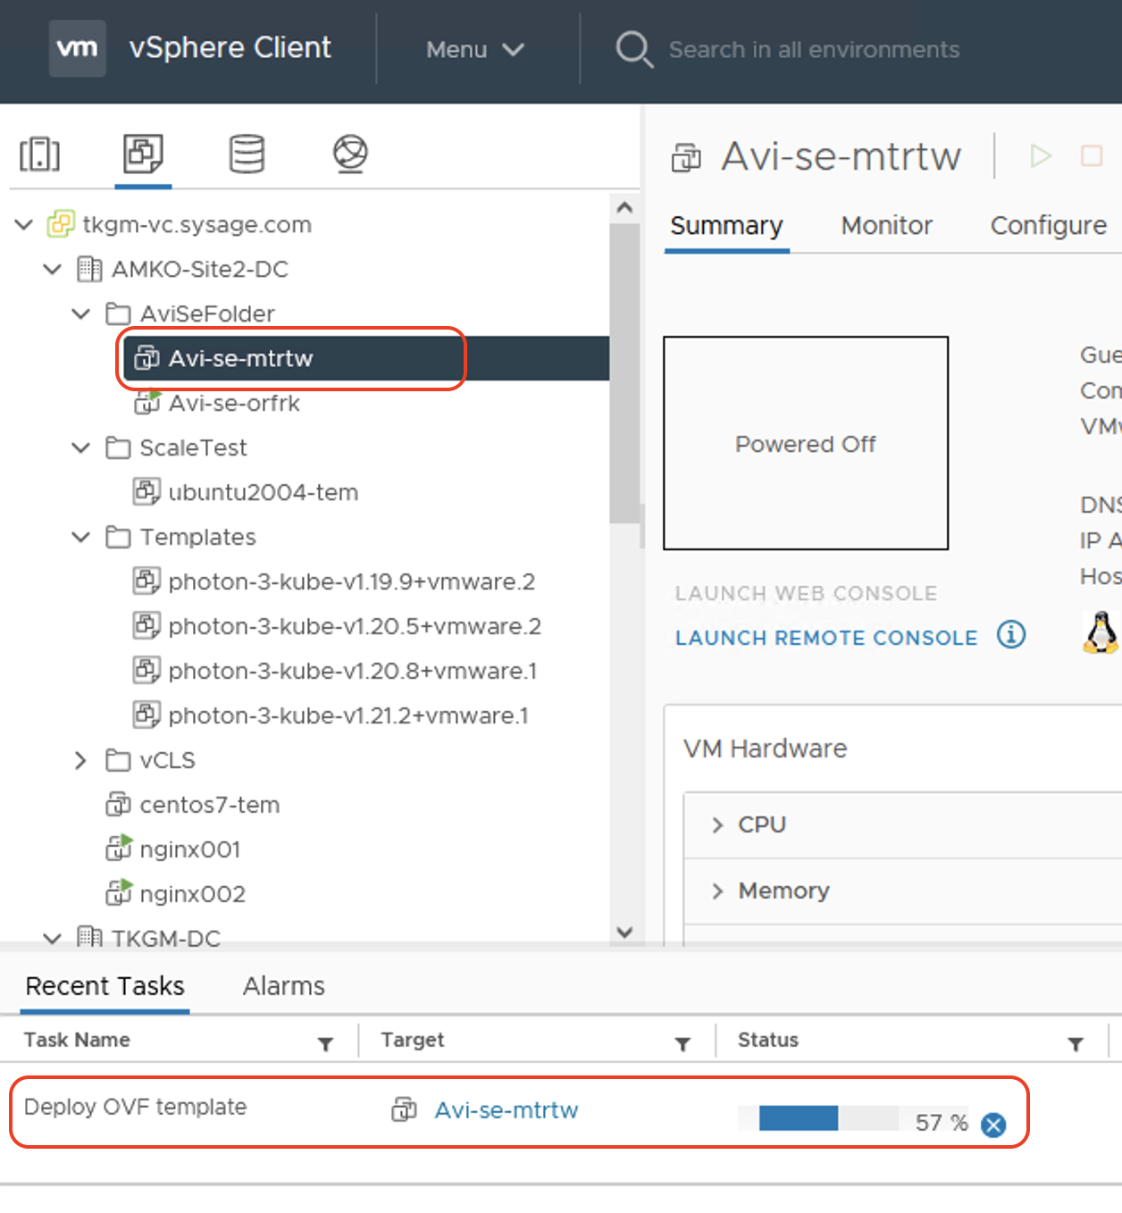Open the Networking inventory view
This screenshot has width=1122, height=1213.
point(350,154)
